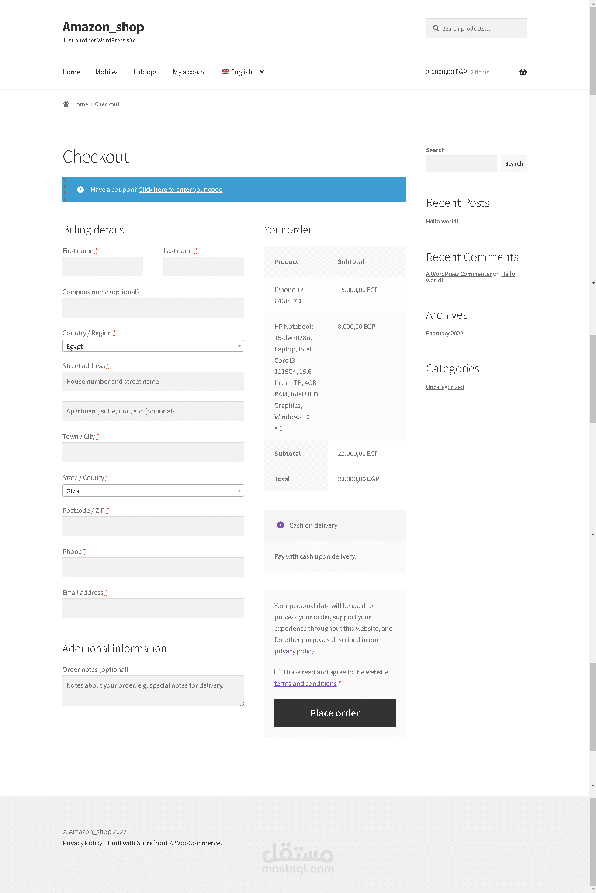
Task: Click the coupon notice info icon
Action: [80, 190]
